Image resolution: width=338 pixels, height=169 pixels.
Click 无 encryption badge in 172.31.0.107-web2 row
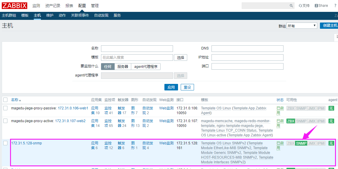point(331,121)
